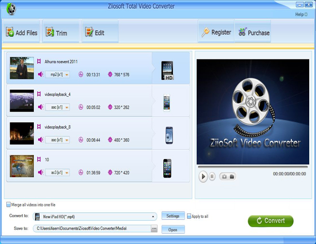Expand the aac [x1] dropdown for videoplayback_4
Screen dimensions: 316x244
(67, 107)
